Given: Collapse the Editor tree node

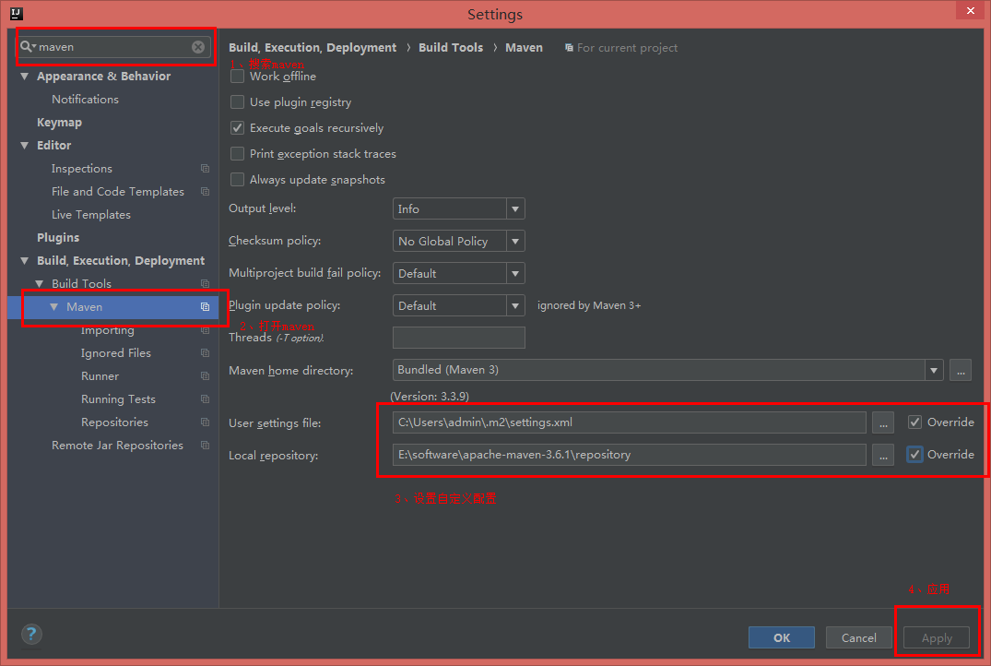Looking at the screenshot, I should tap(25, 146).
